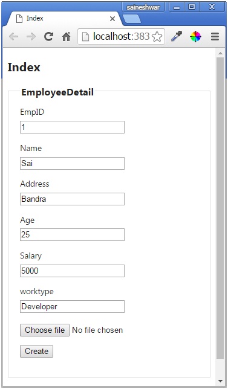Open the color wheel extension

(x=196, y=37)
